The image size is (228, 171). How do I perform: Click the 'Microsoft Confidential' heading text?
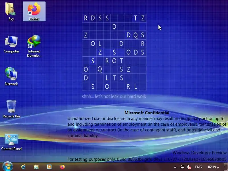pyautogui.click(x=147, y=113)
